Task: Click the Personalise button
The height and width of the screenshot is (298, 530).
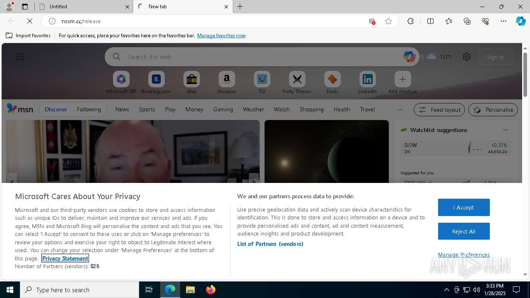Action: pyautogui.click(x=493, y=110)
